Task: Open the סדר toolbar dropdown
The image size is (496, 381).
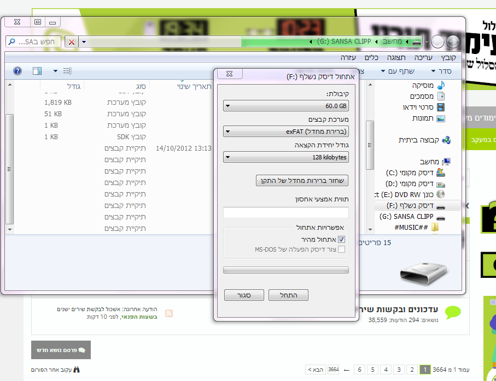Action: (x=442, y=71)
